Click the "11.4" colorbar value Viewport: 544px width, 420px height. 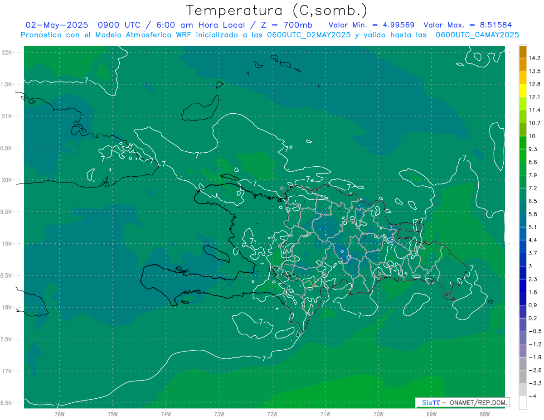coord(534,110)
